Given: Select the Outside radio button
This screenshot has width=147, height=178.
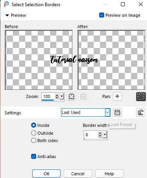Looking at the screenshot, I should (x=33, y=133).
